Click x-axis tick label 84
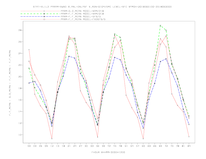206x159 pixels. pyautogui.click(x=189, y=146)
